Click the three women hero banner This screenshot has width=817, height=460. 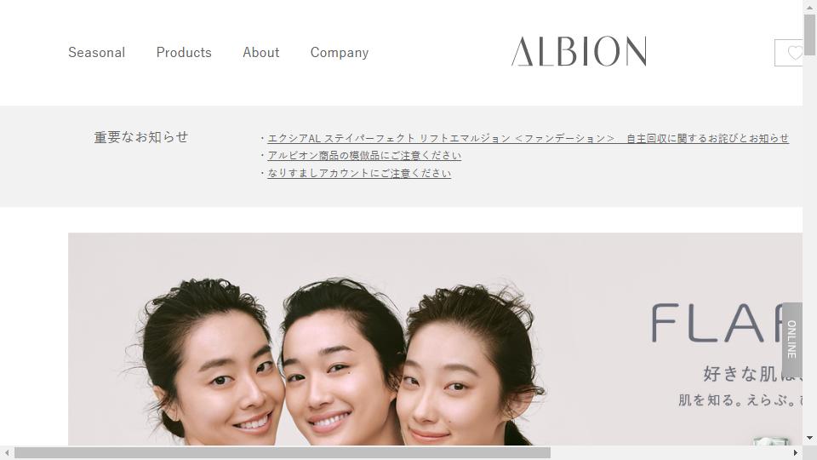click(435, 339)
